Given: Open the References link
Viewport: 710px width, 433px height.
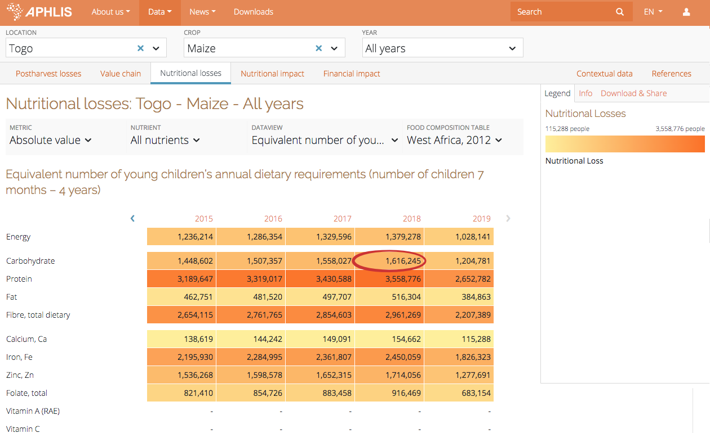Looking at the screenshot, I should click(671, 74).
